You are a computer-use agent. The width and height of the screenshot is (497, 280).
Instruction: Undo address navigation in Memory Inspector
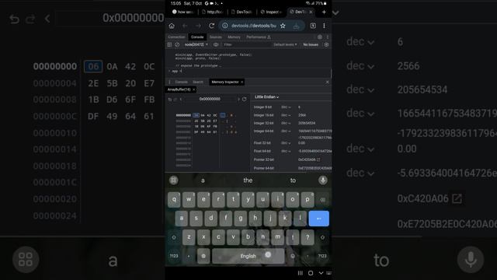[169, 99]
